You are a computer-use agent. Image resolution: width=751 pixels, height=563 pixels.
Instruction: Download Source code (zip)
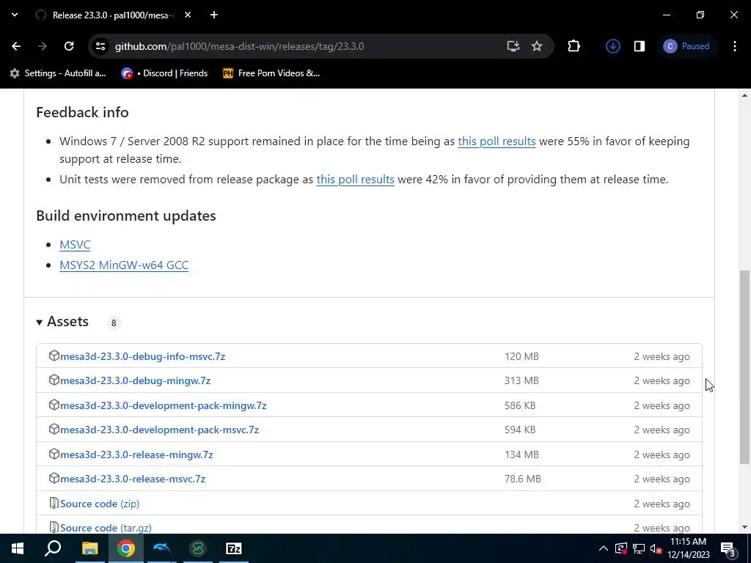point(100,504)
